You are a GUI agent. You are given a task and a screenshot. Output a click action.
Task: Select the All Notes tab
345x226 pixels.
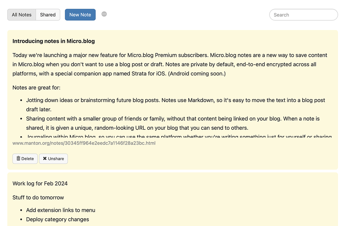point(21,15)
